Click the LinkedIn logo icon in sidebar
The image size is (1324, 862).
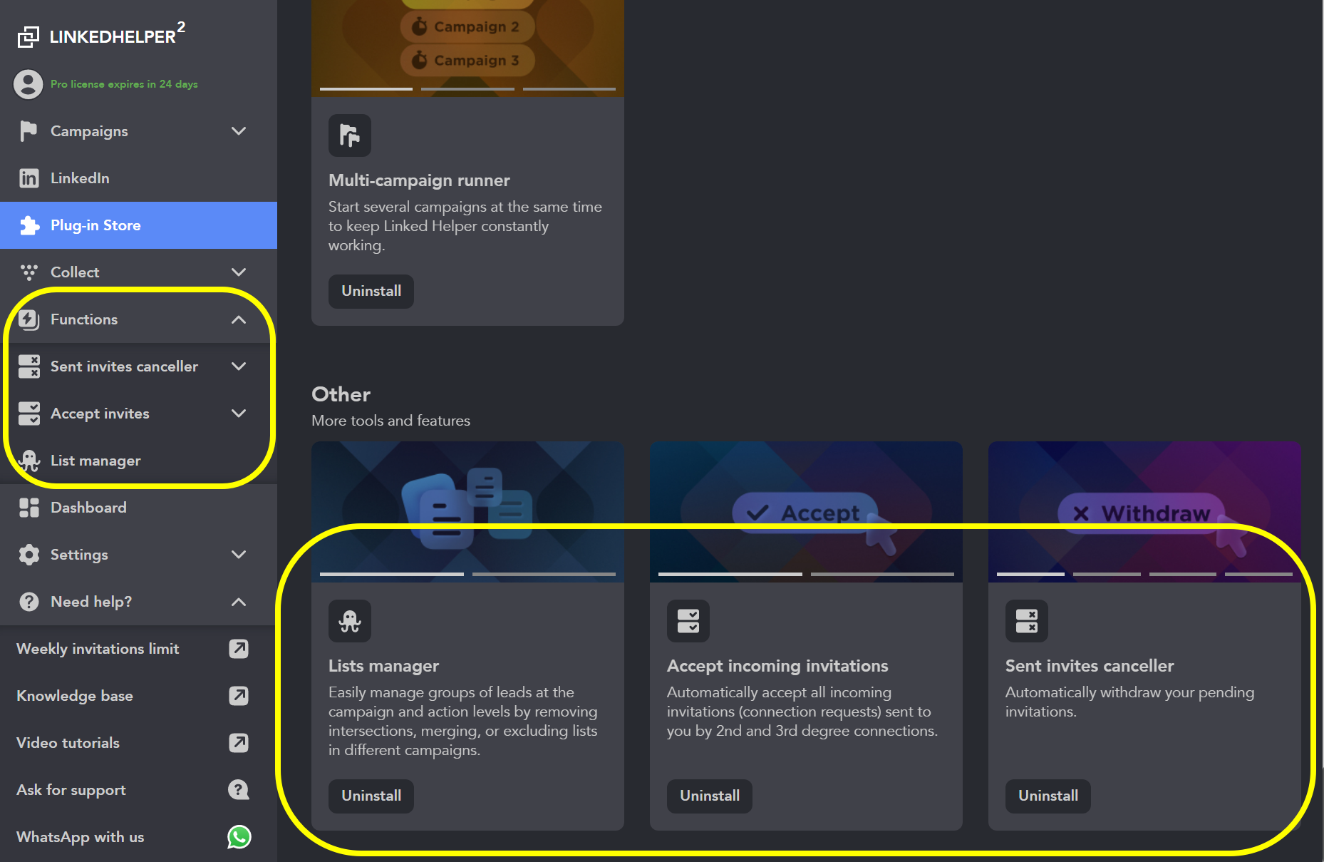29,178
